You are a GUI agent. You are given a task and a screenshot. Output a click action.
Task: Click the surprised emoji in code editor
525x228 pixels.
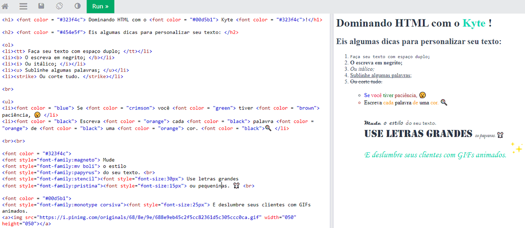[x=38, y=115]
